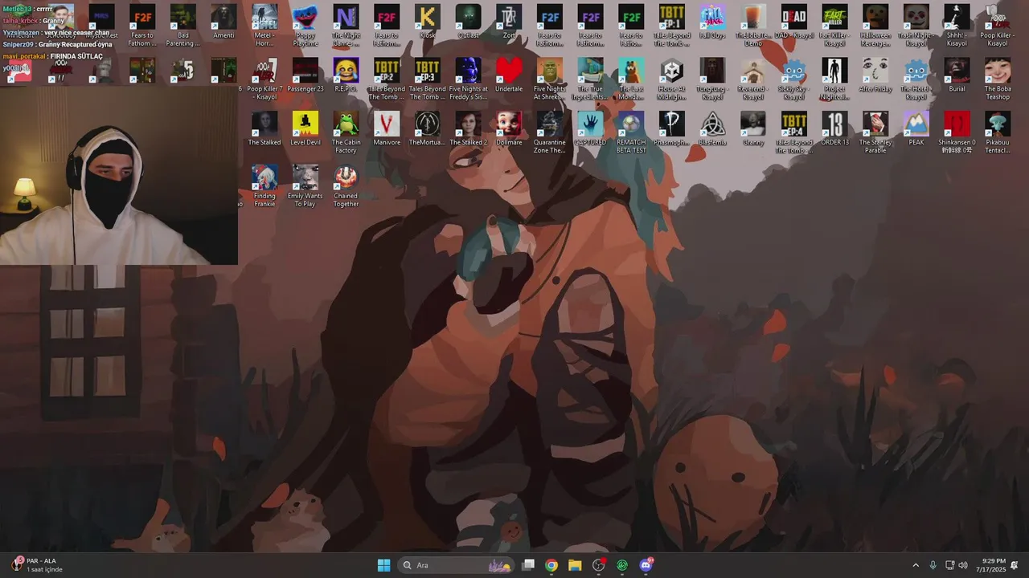Open the Reverend - Kisayol shortcut

753,79
